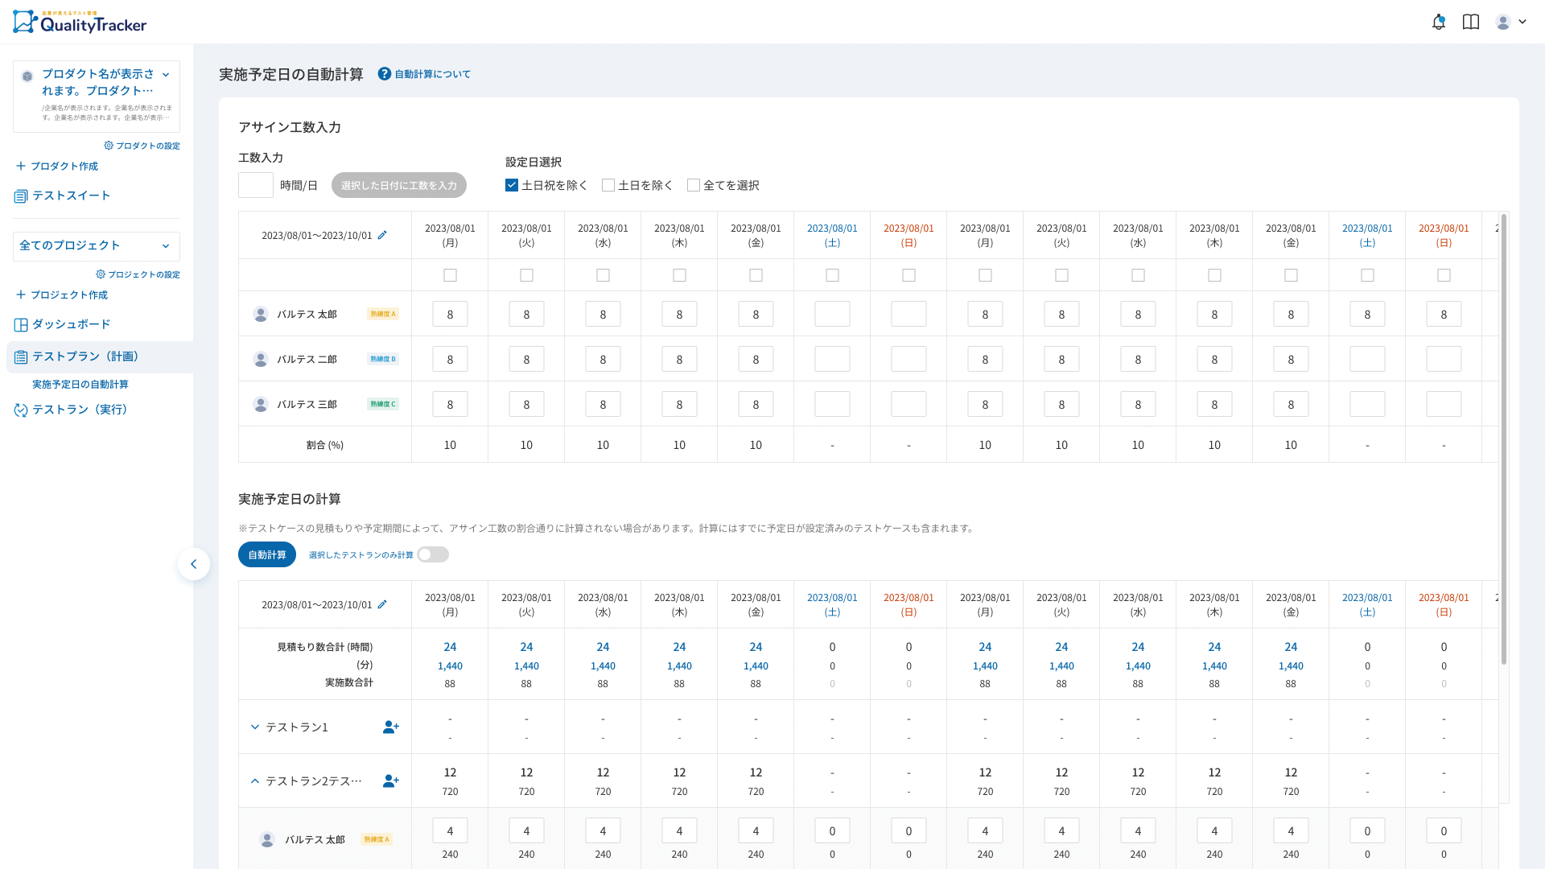Image resolution: width=1545 pixels, height=869 pixels.
Task: Open the chevron beside the user avatar
Action: [1522, 23]
